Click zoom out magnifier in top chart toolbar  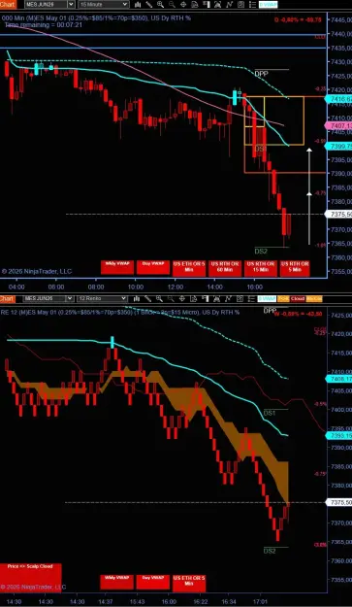[x=172, y=5]
